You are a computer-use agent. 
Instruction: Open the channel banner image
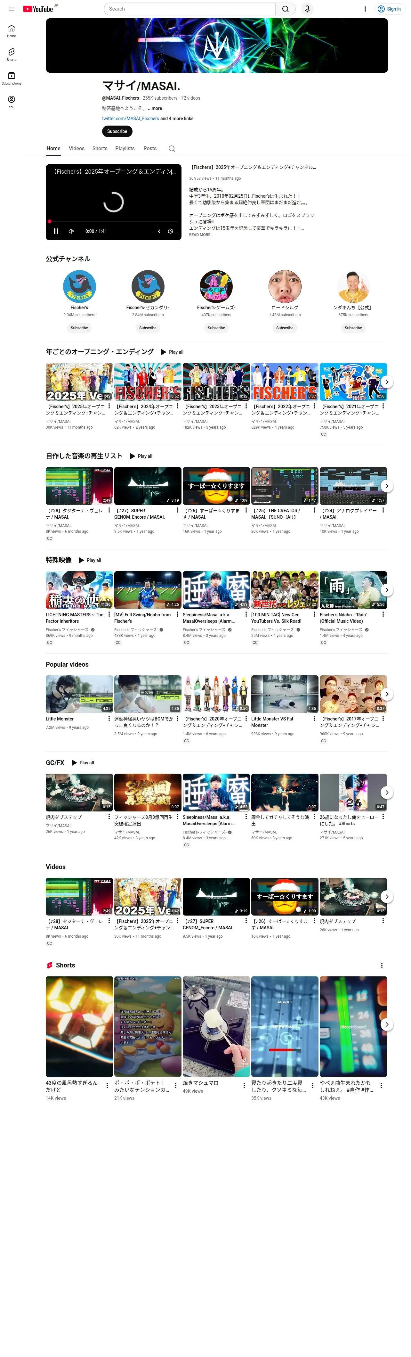point(217,45)
